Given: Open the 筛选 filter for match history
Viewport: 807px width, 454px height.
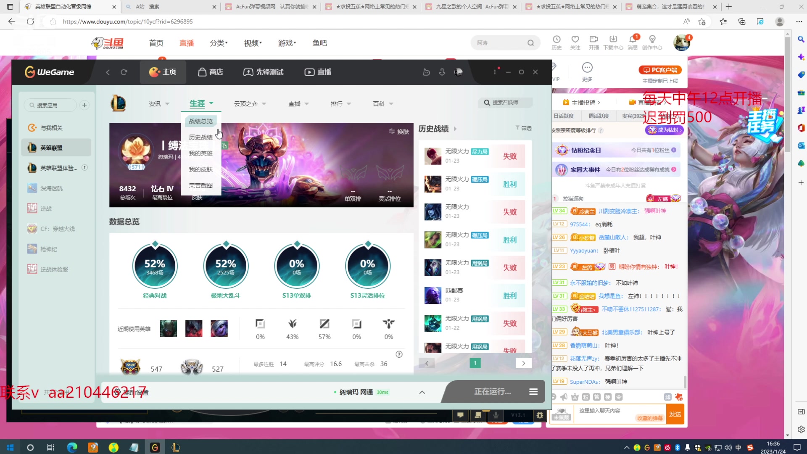Looking at the screenshot, I should (x=523, y=128).
